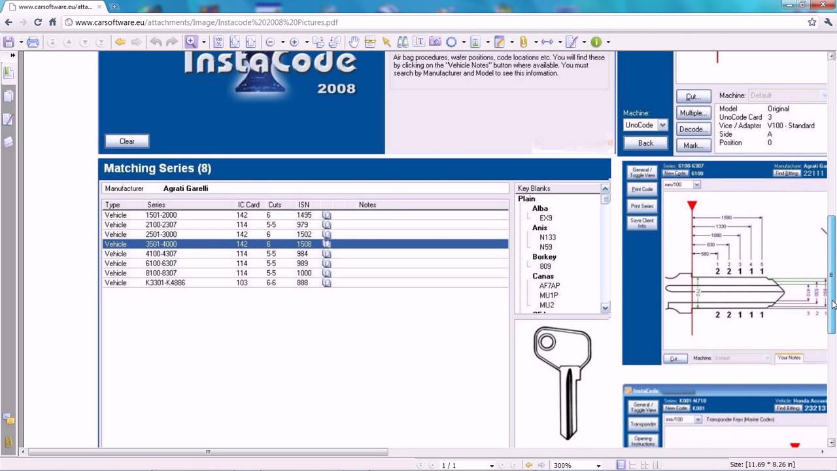Click the Decode... button

[x=693, y=130]
